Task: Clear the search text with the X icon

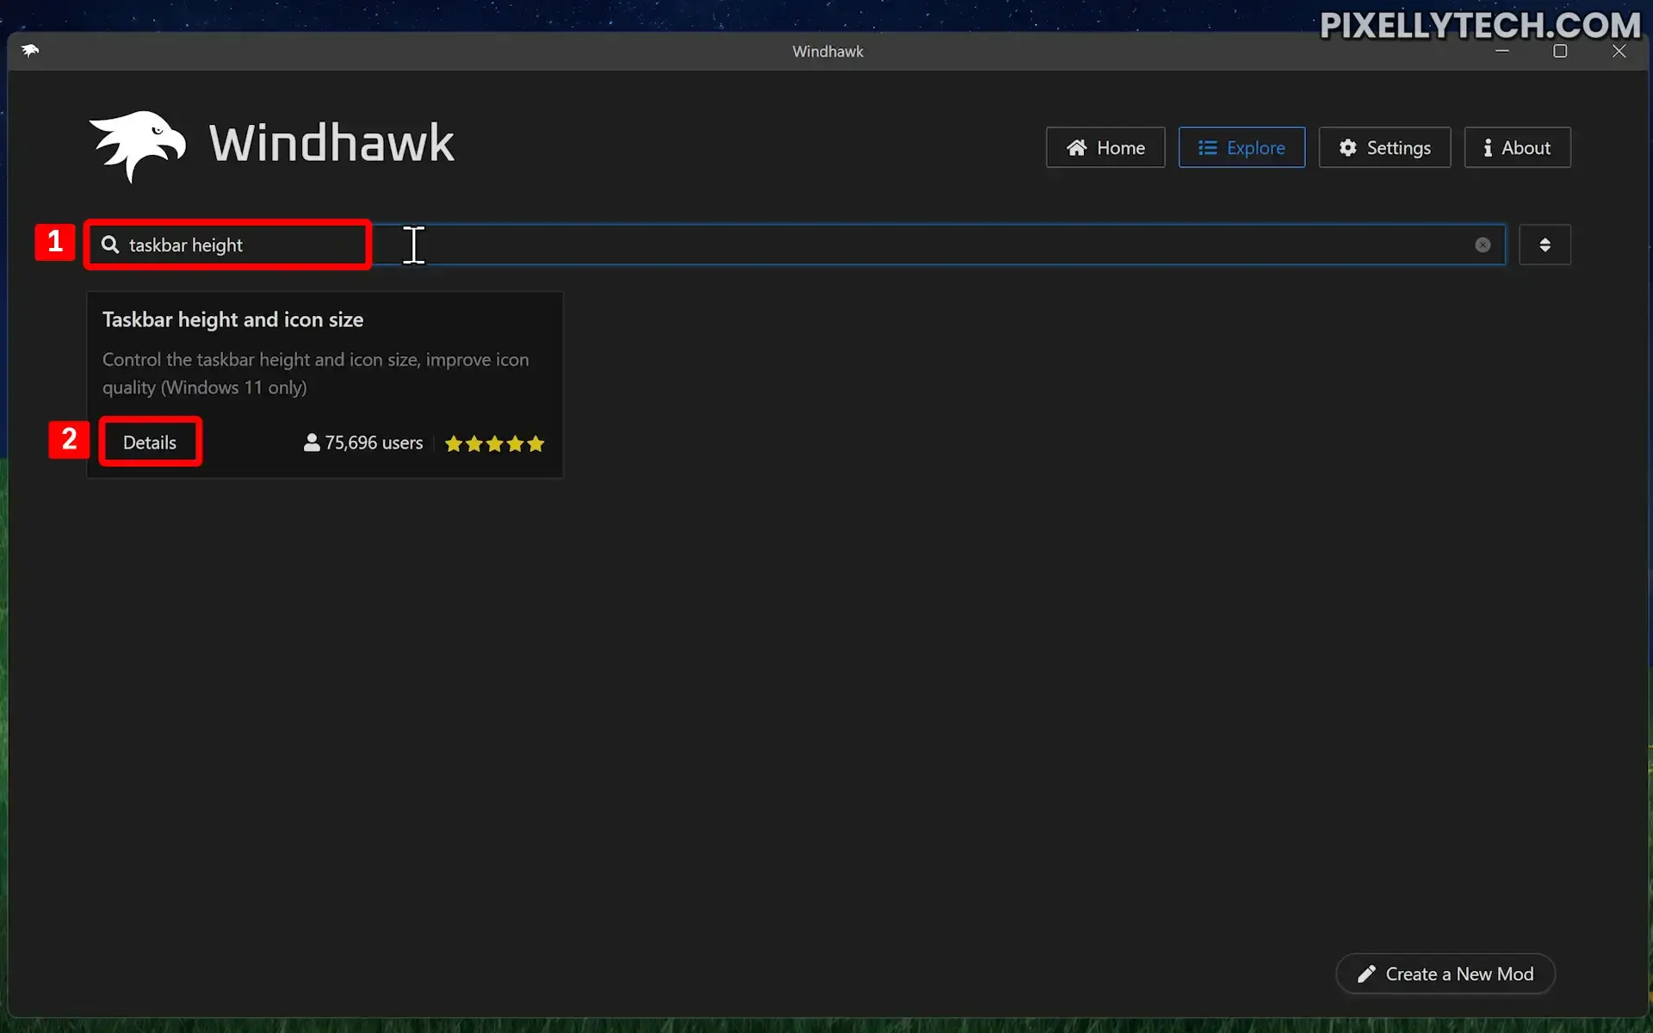Action: 1483,244
